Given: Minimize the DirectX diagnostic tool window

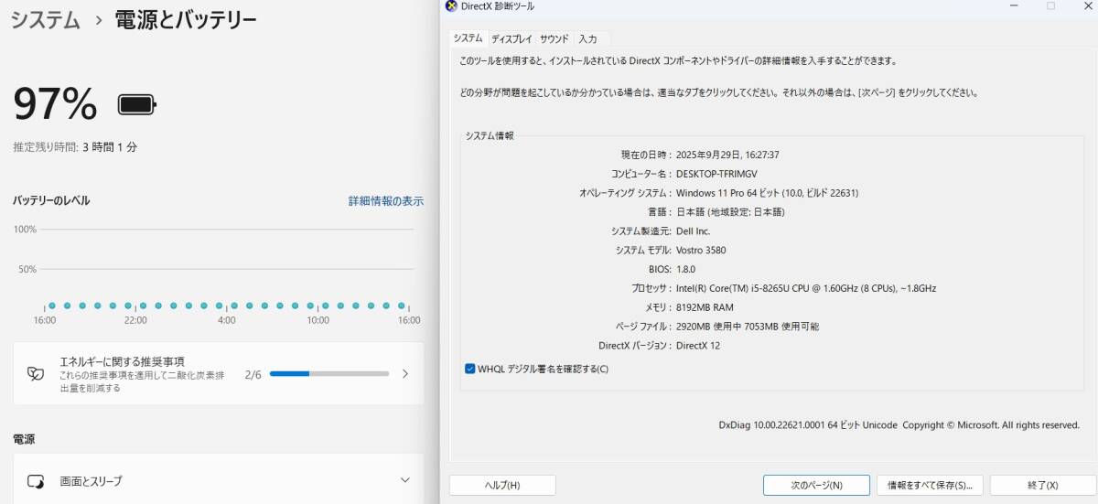Looking at the screenshot, I should tap(1013, 5).
